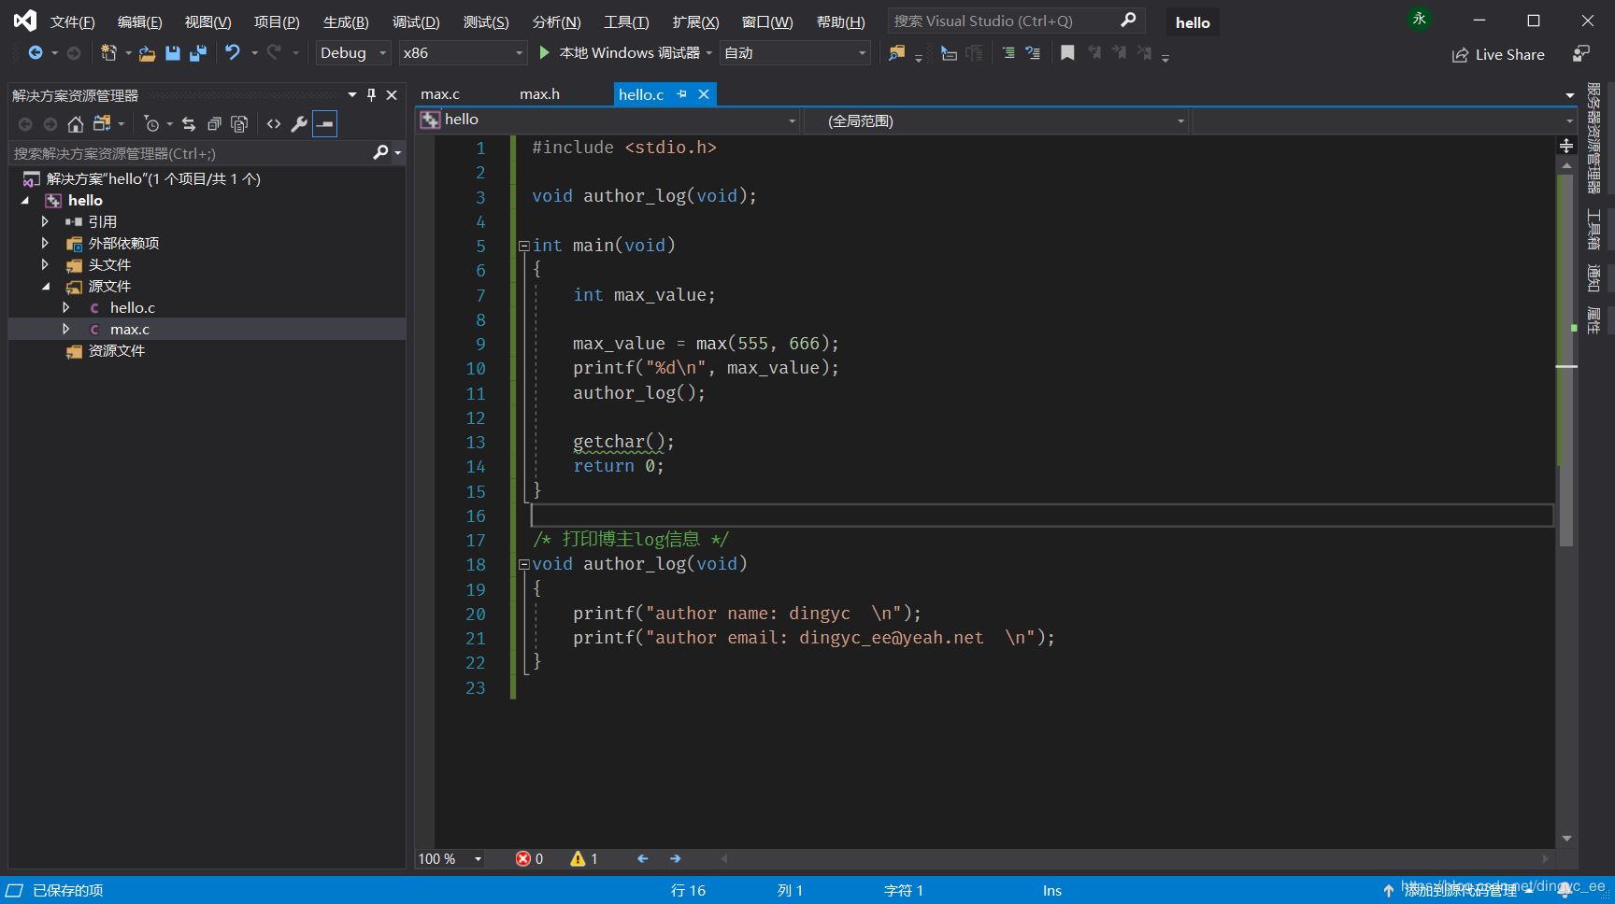Click the Find in Files folder icon
The width and height of the screenshot is (1615, 904).
(896, 53)
